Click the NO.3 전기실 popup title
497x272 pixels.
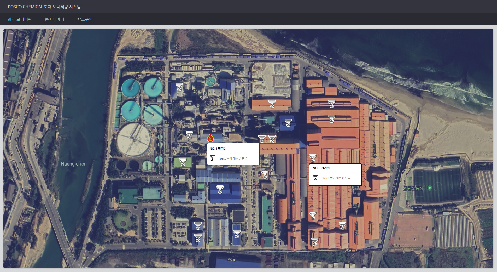(x=321, y=168)
